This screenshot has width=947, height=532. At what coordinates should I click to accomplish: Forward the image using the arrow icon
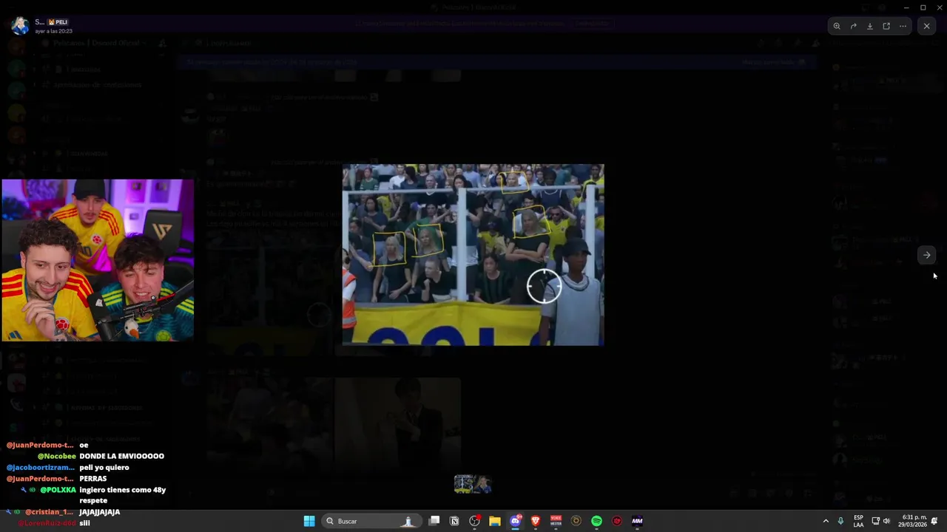[853, 26]
